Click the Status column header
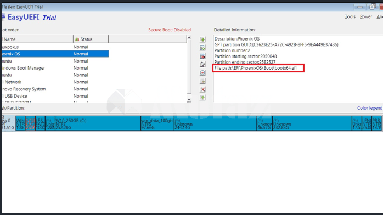 pyautogui.click(x=91, y=39)
